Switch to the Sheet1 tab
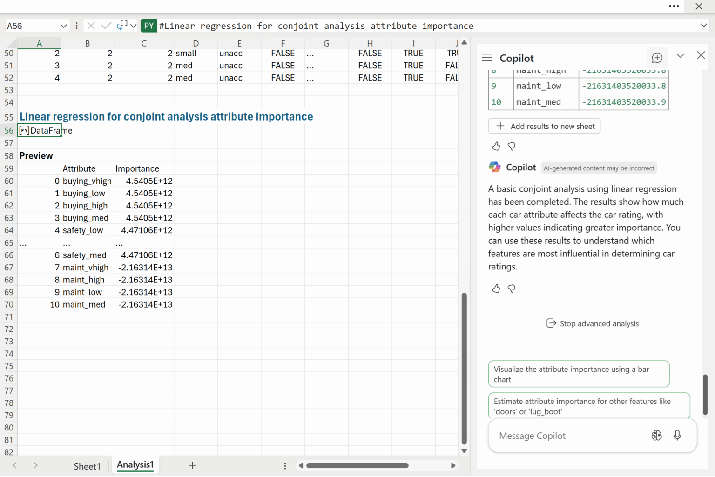This screenshot has width=715, height=477. [87, 466]
